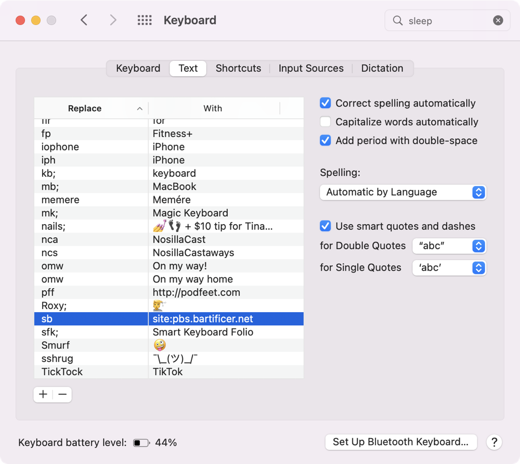The image size is (520, 464).
Task: Toggle Use smart quotes and dashes
Action: 326,226
